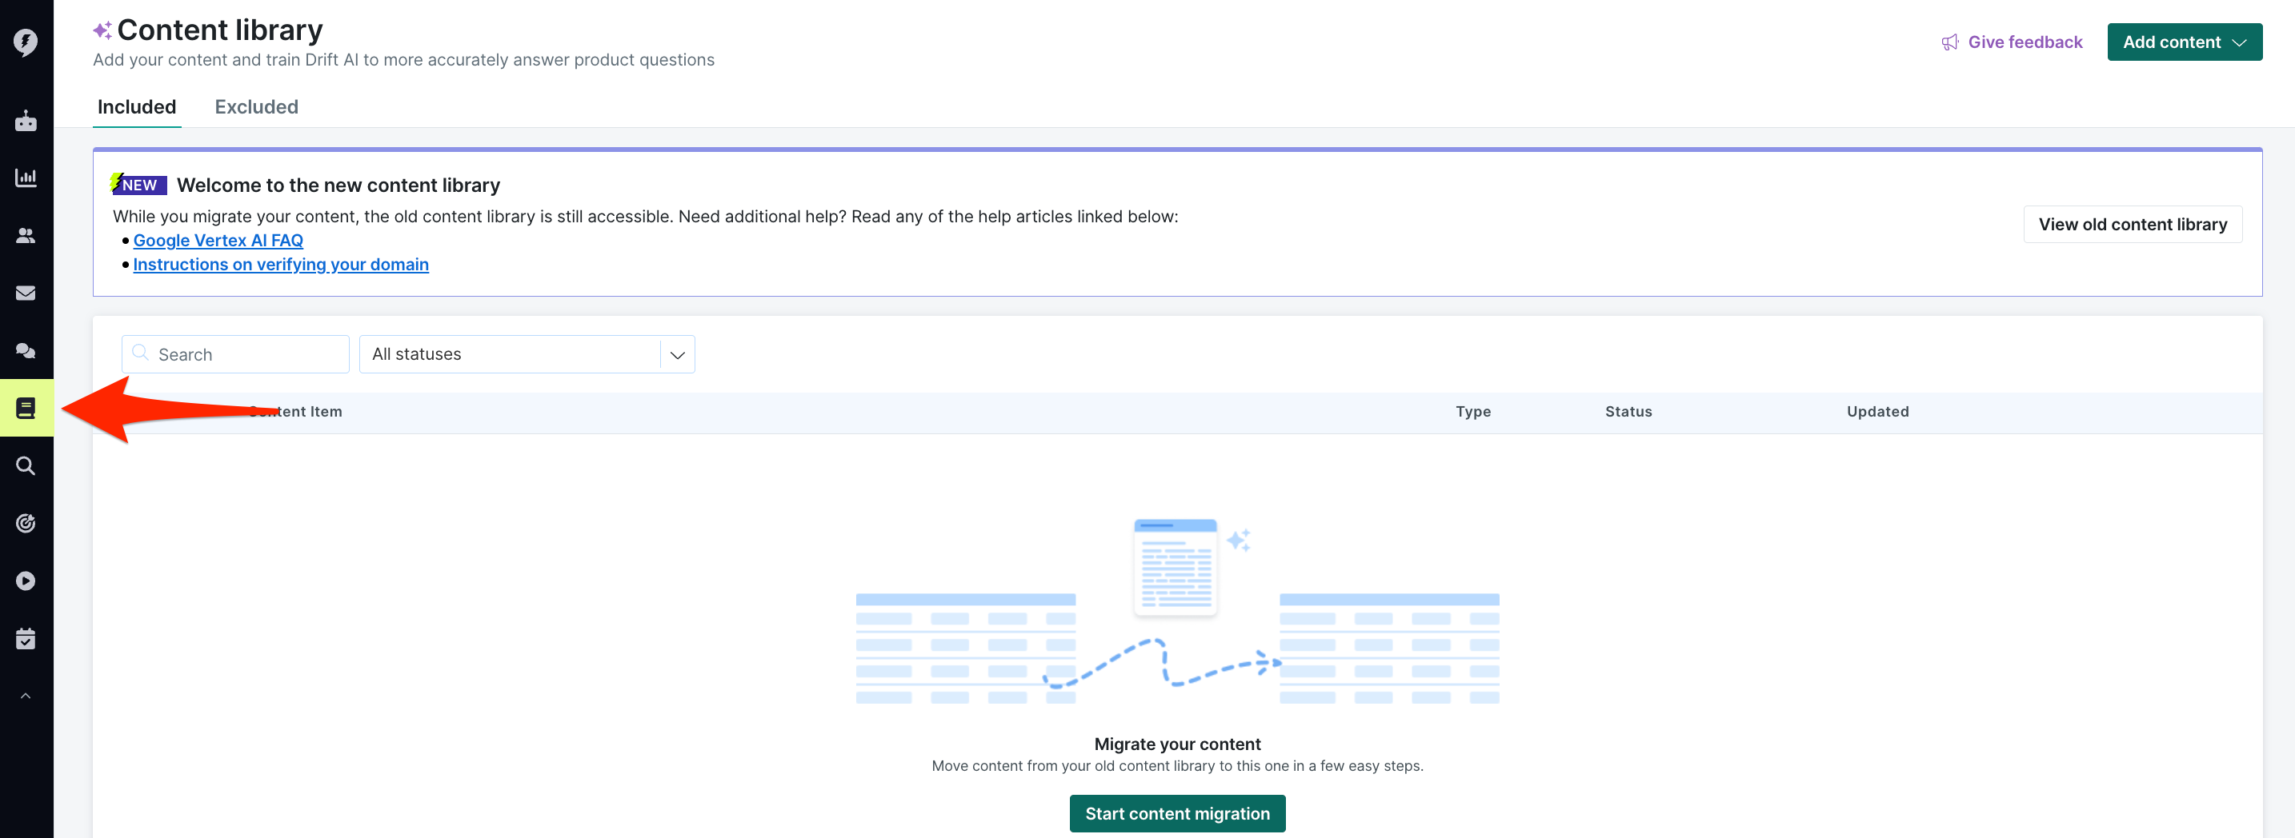This screenshot has height=838, width=2295.
Task: Open the email envelope sidebar icon
Action: pyautogui.click(x=26, y=293)
